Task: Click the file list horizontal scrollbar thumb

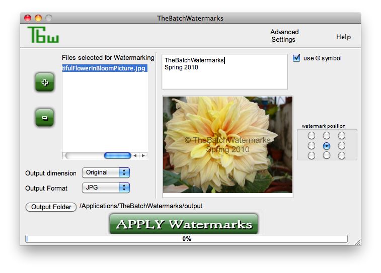Action: (117, 156)
